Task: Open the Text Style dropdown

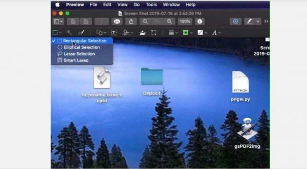Action: tap(216, 33)
